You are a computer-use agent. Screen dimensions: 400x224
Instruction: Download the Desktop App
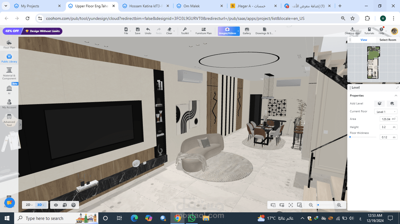click(x=352, y=31)
